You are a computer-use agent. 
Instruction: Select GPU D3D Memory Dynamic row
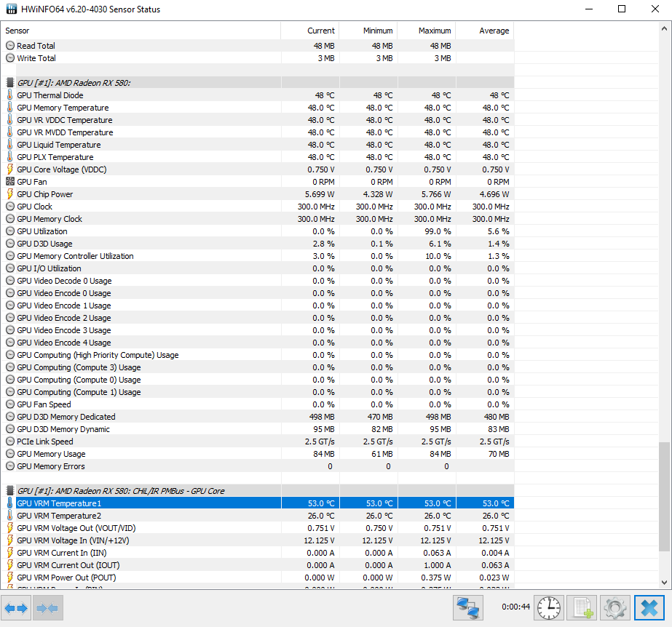[257, 429]
